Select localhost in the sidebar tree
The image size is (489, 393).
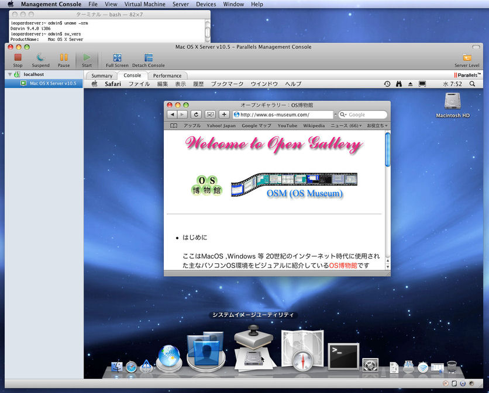pyautogui.click(x=34, y=74)
